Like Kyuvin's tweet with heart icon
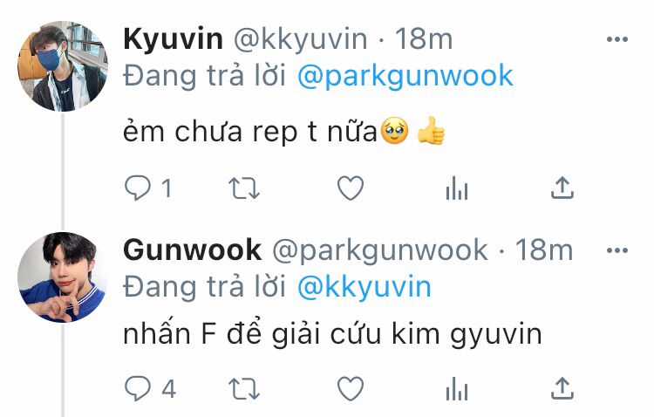The width and height of the screenshot is (654, 417). click(x=351, y=188)
